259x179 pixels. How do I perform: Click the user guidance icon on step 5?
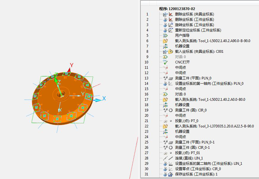(x=166, y=35)
